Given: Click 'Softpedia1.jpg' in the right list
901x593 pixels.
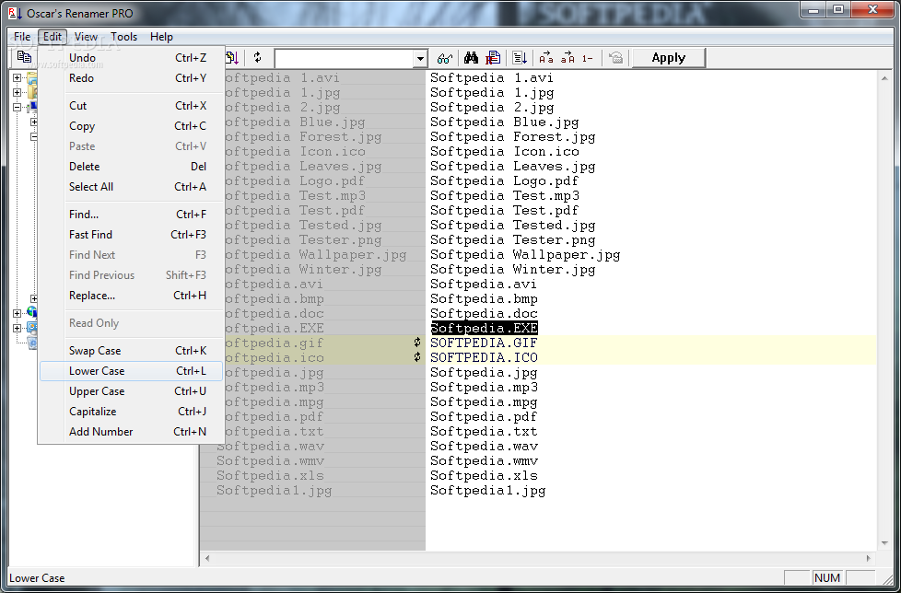Looking at the screenshot, I should coord(488,490).
